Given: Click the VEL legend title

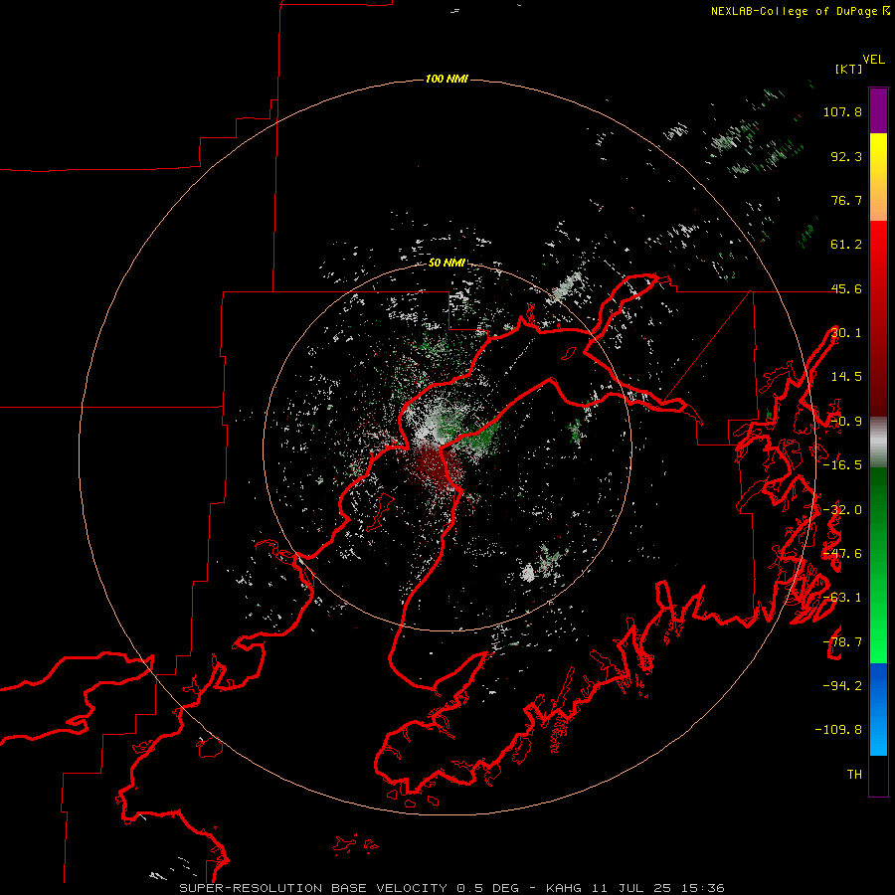Looking at the screenshot, I should [873, 60].
